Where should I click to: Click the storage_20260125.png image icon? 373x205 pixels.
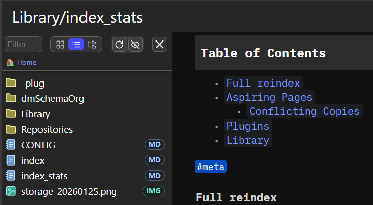point(11,191)
